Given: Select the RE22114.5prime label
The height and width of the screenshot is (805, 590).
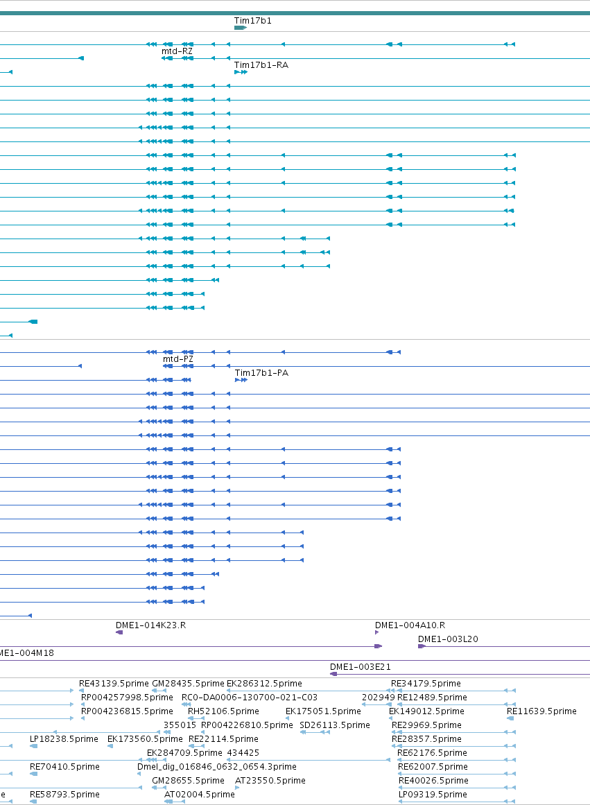Looking at the screenshot, I should pyautogui.click(x=223, y=739).
